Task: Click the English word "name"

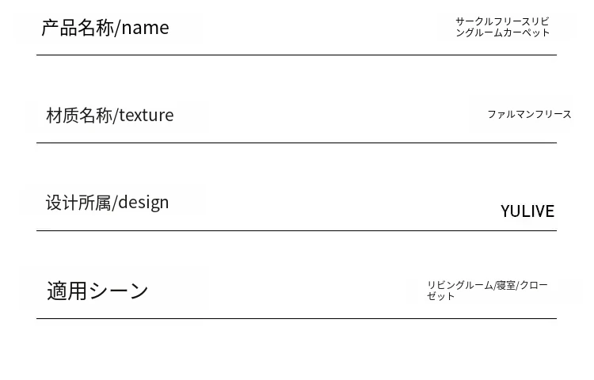Action: point(145,28)
